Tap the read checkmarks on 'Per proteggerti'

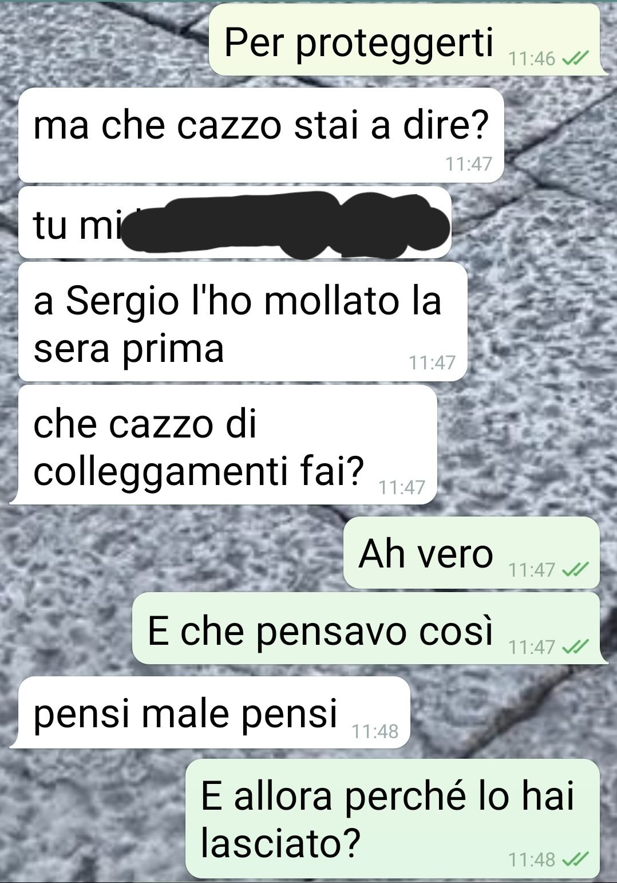point(575,58)
